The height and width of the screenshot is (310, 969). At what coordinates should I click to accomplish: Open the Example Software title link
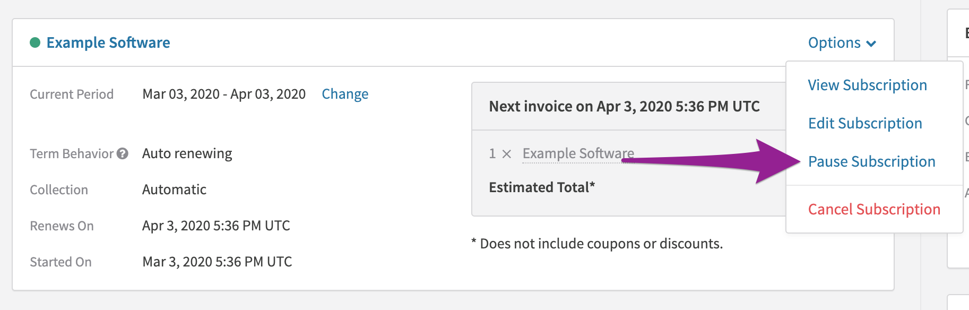(x=108, y=42)
